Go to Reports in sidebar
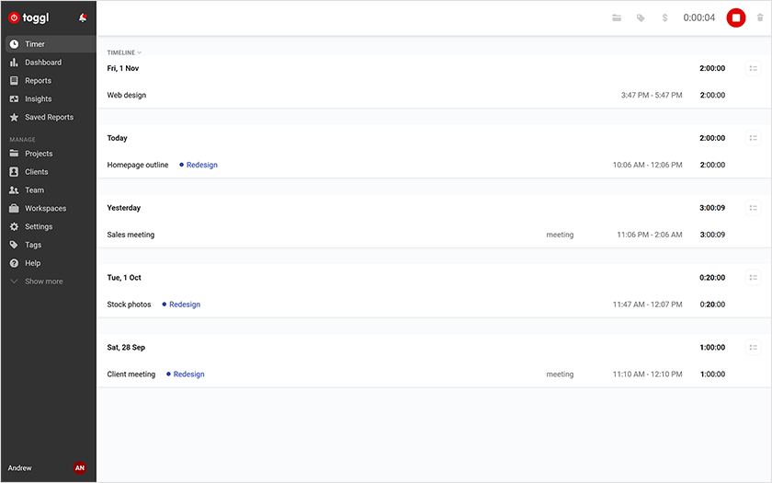Image resolution: width=772 pixels, height=483 pixels. pos(38,81)
